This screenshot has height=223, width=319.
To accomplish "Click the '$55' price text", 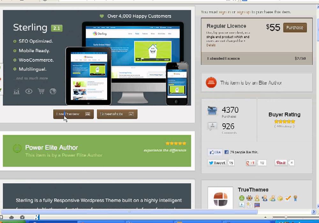I will pos(273,27).
